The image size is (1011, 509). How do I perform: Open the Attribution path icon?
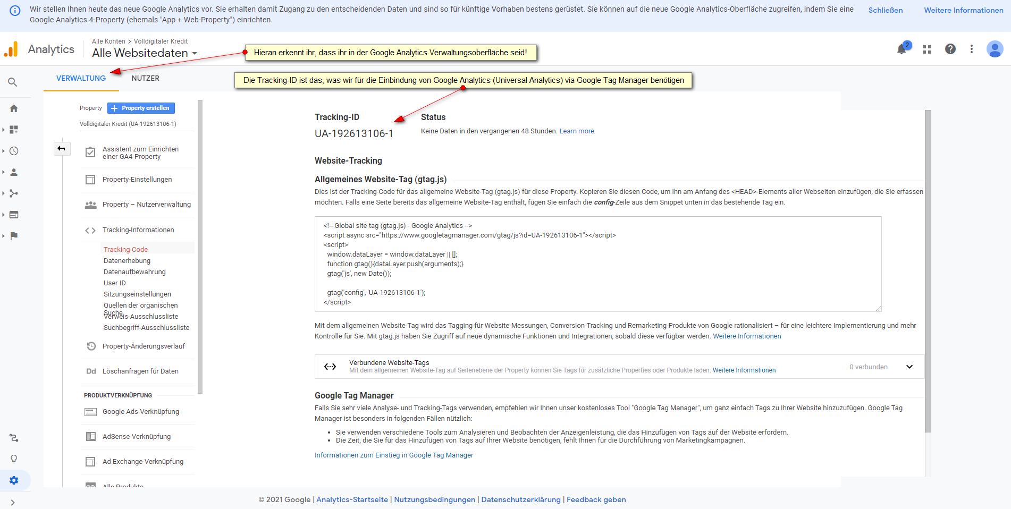click(x=14, y=438)
